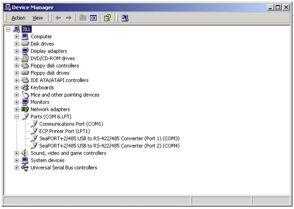Expand the Keyboards category
The height and width of the screenshot is (209, 294).
[x=17, y=88]
